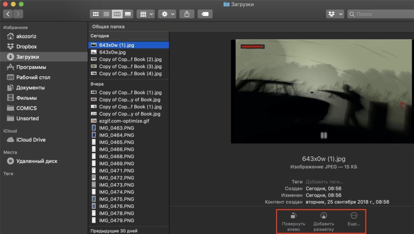414x234 pixels.
Task: Click Добавить теги field in preview
Action: pyautogui.click(x=324, y=182)
